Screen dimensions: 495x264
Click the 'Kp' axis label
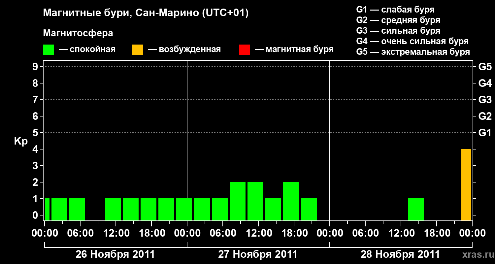pos(21,141)
